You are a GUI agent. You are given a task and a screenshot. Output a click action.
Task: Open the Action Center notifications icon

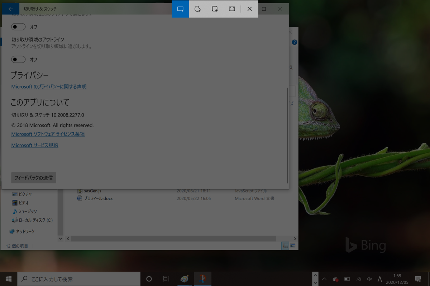418,279
